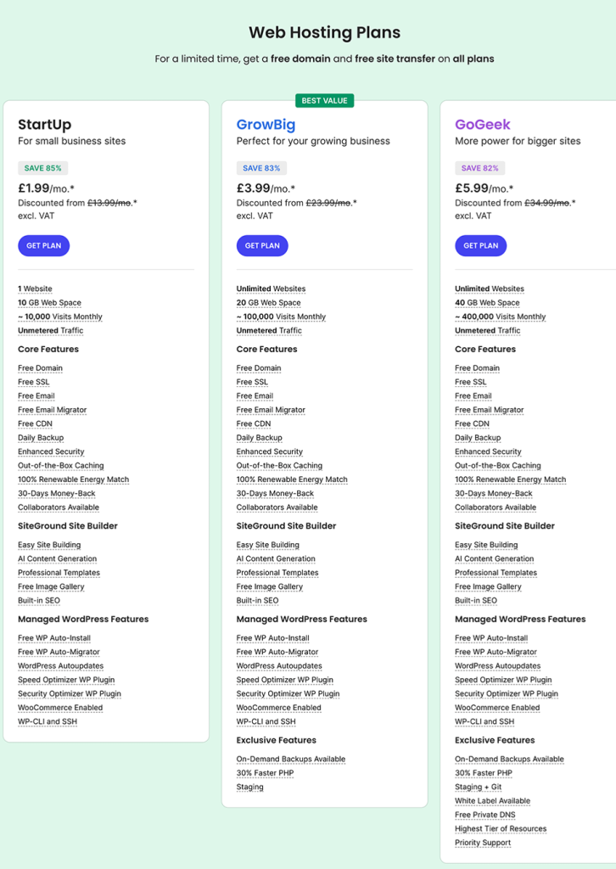Click the BEST VALUE badge

[324, 101]
